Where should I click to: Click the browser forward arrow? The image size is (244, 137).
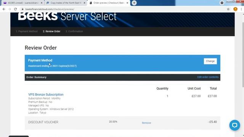coord(10,9)
